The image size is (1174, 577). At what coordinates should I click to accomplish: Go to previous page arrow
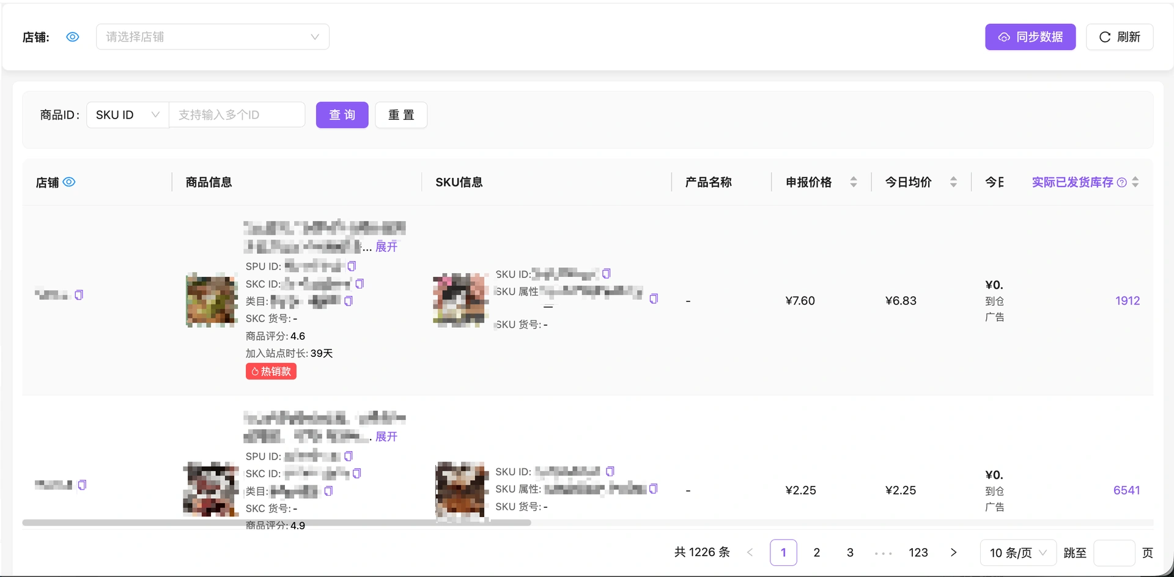750,553
